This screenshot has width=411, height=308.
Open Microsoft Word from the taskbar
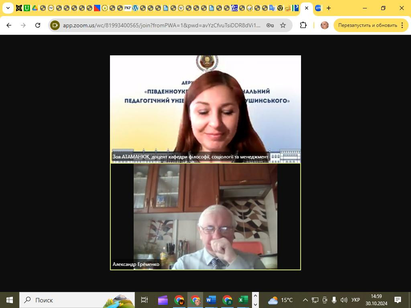click(x=211, y=300)
